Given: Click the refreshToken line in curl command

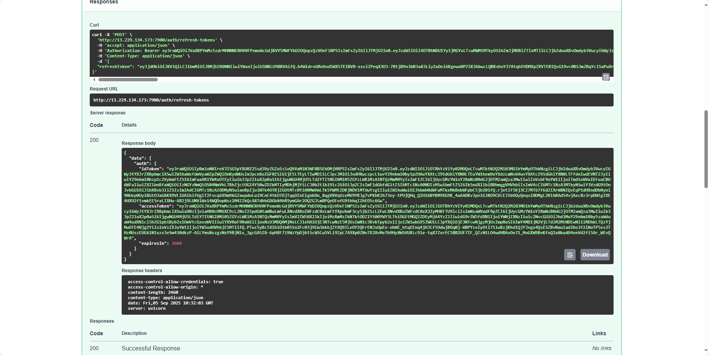Looking at the screenshot, I should [x=228, y=67].
